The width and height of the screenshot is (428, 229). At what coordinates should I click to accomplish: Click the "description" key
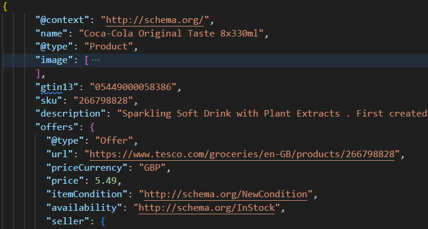70,114
